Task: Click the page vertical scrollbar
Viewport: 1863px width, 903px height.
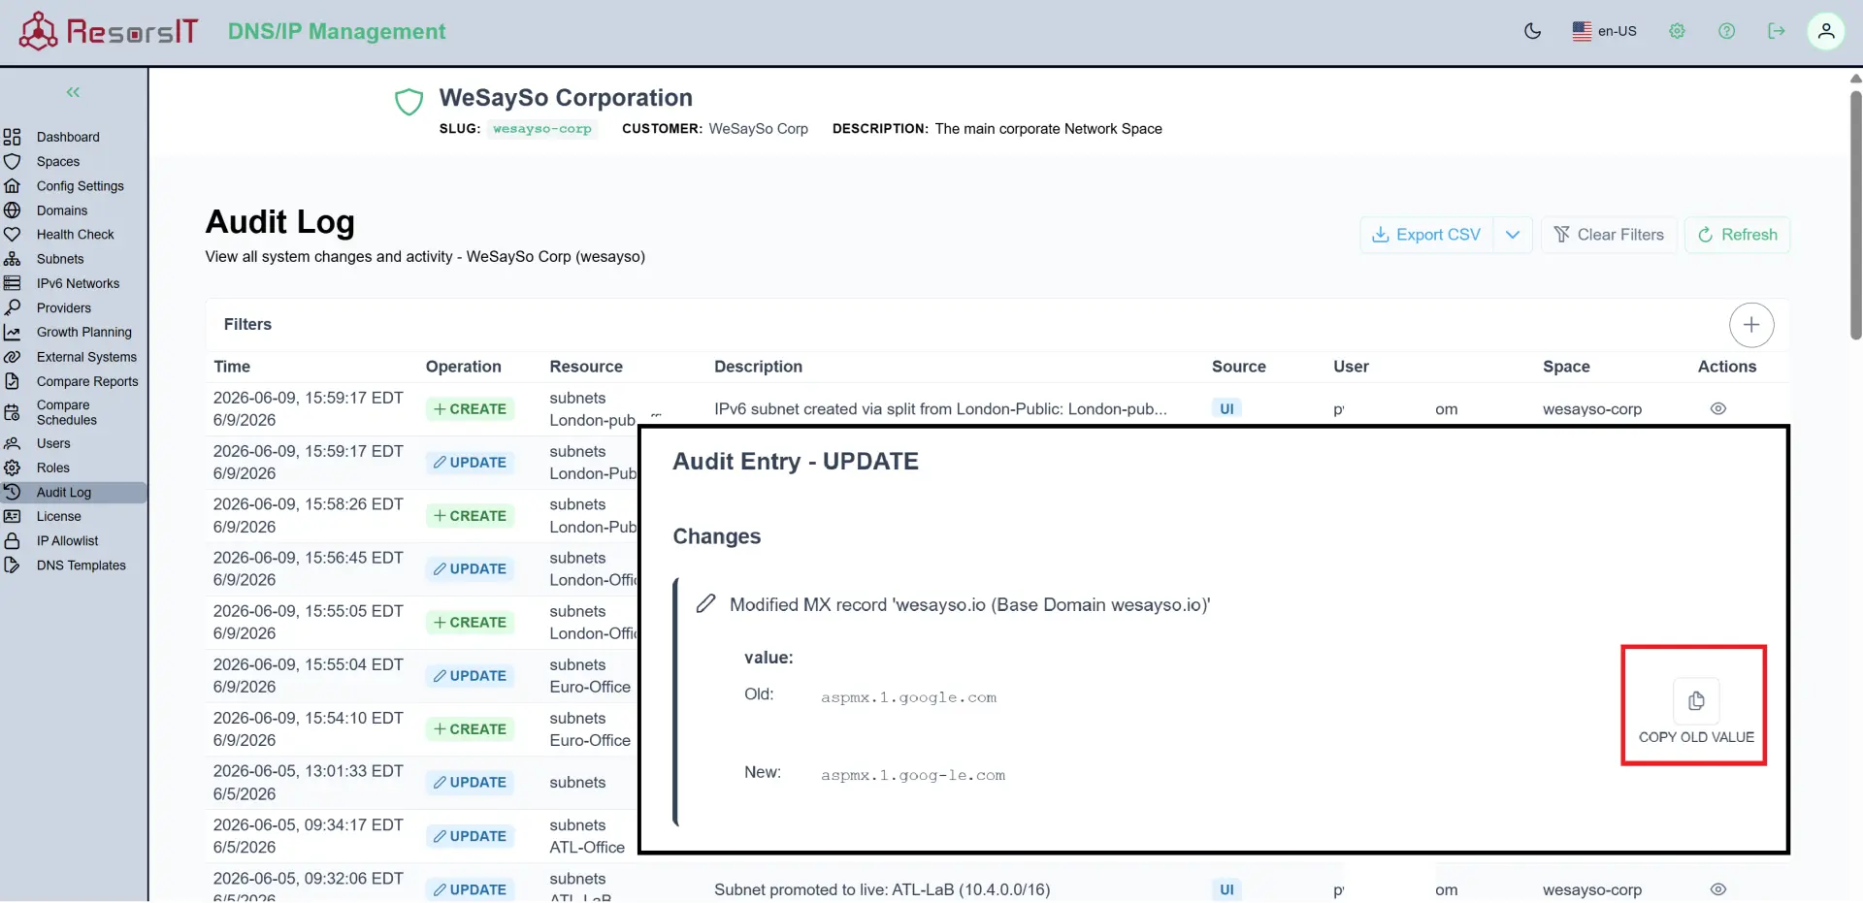Action: pyautogui.click(x=1855, y=213)
